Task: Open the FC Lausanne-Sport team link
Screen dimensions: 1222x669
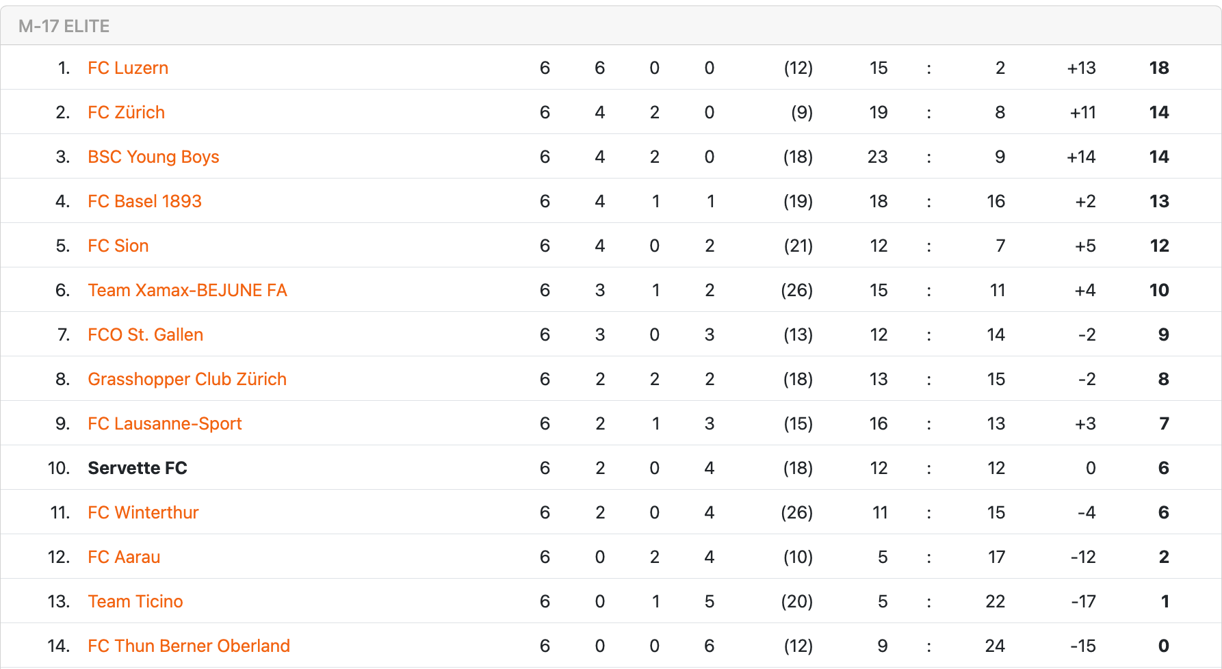Action: coord(165,423)
